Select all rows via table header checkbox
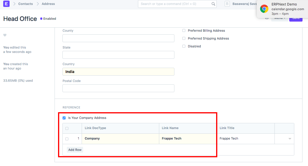 pyautogui.click(x=67, y=128)
